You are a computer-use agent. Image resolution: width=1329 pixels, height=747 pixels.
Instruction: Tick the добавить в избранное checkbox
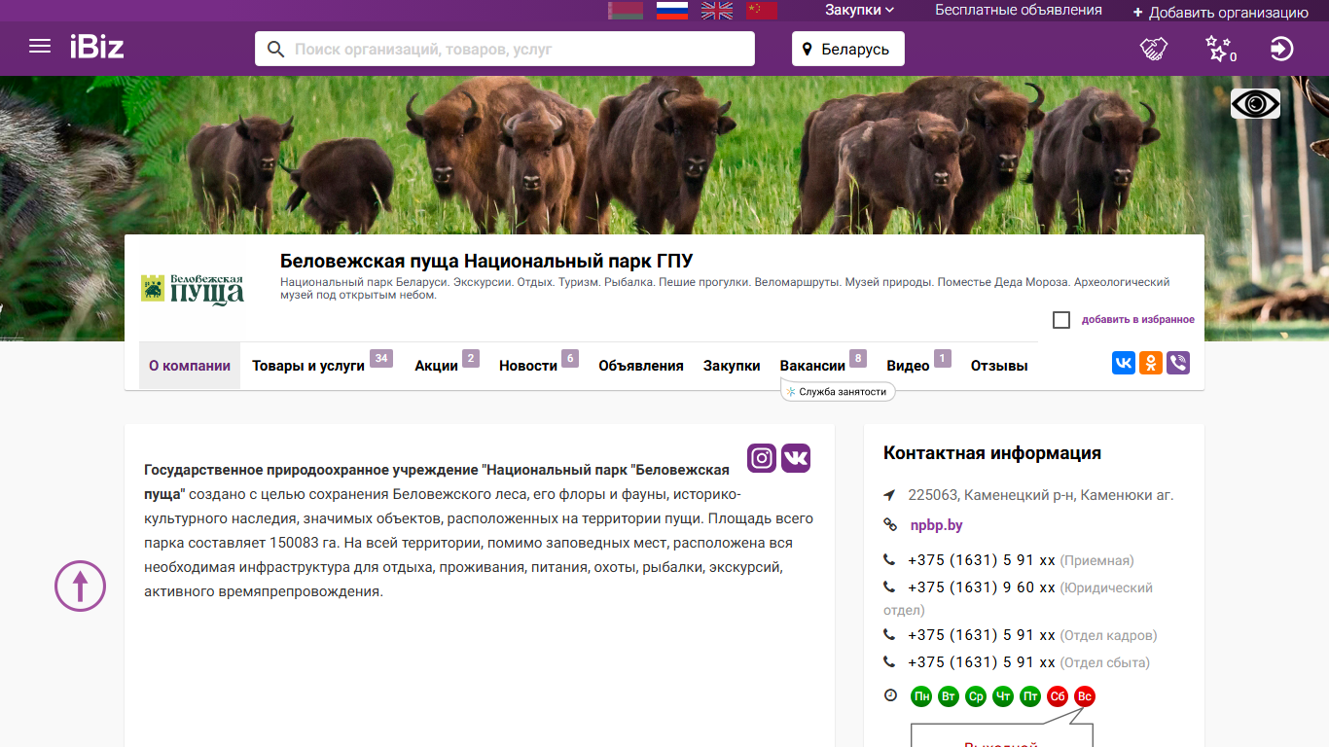(1061, 320)
